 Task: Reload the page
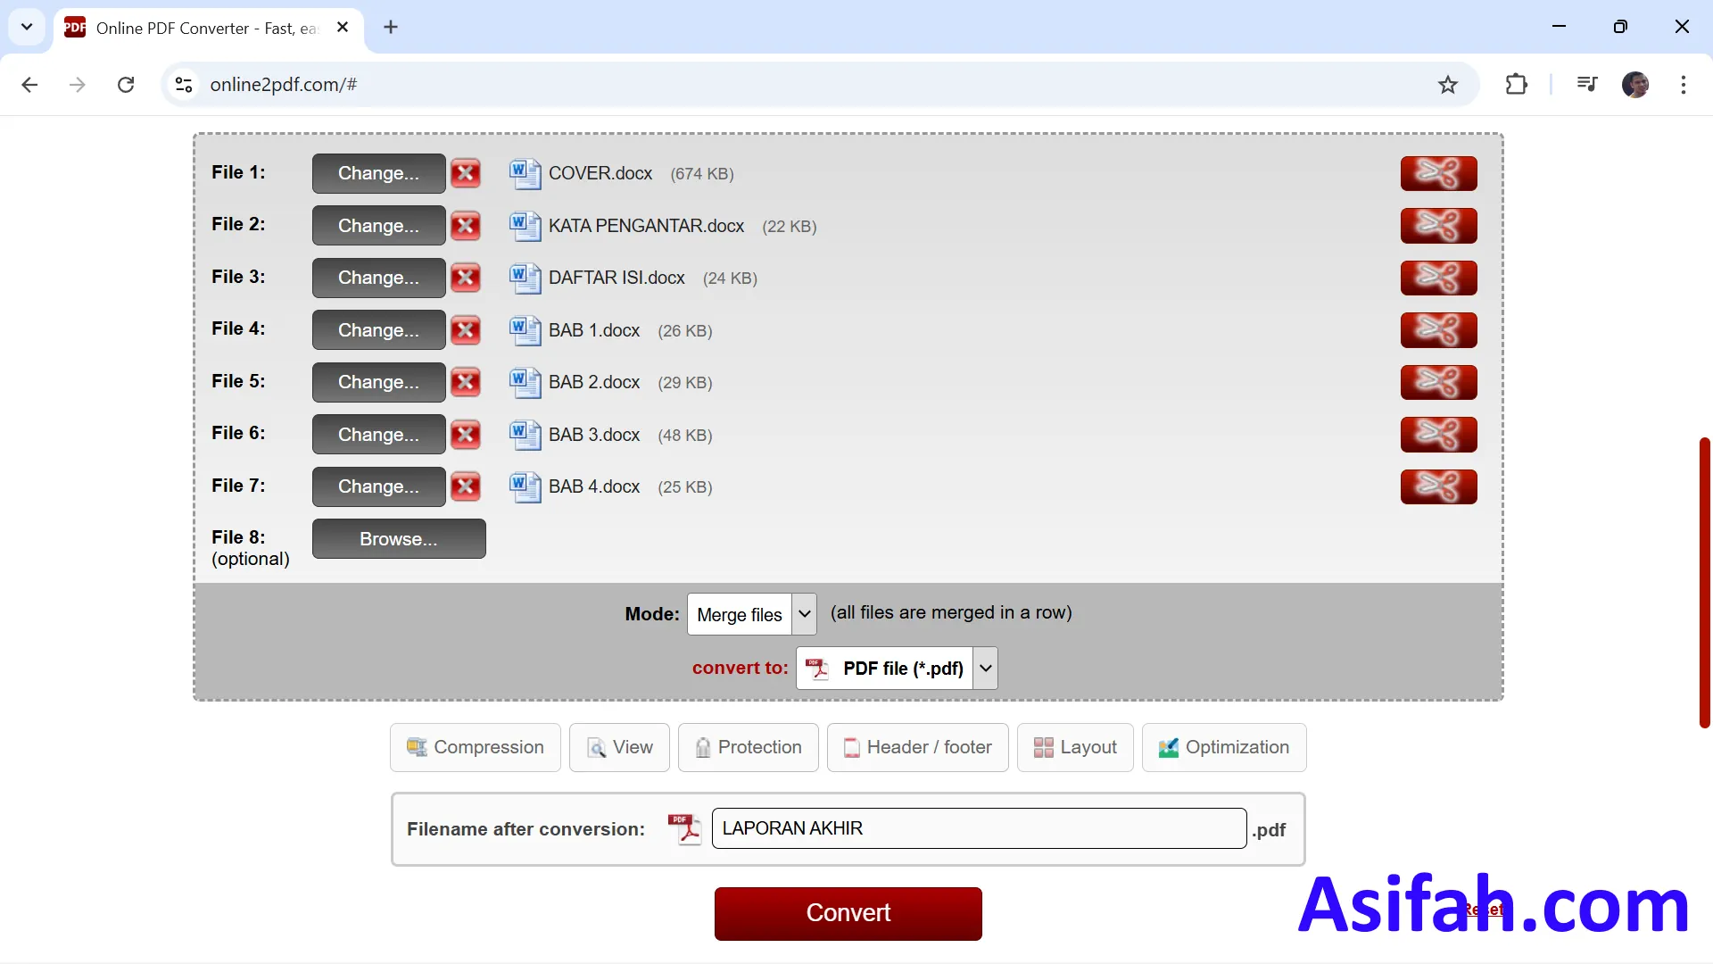(126, 85)
